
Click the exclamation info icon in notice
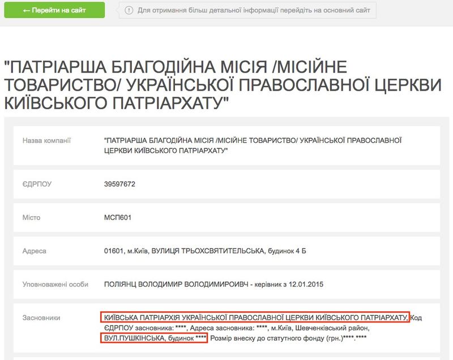pos(129,10)
